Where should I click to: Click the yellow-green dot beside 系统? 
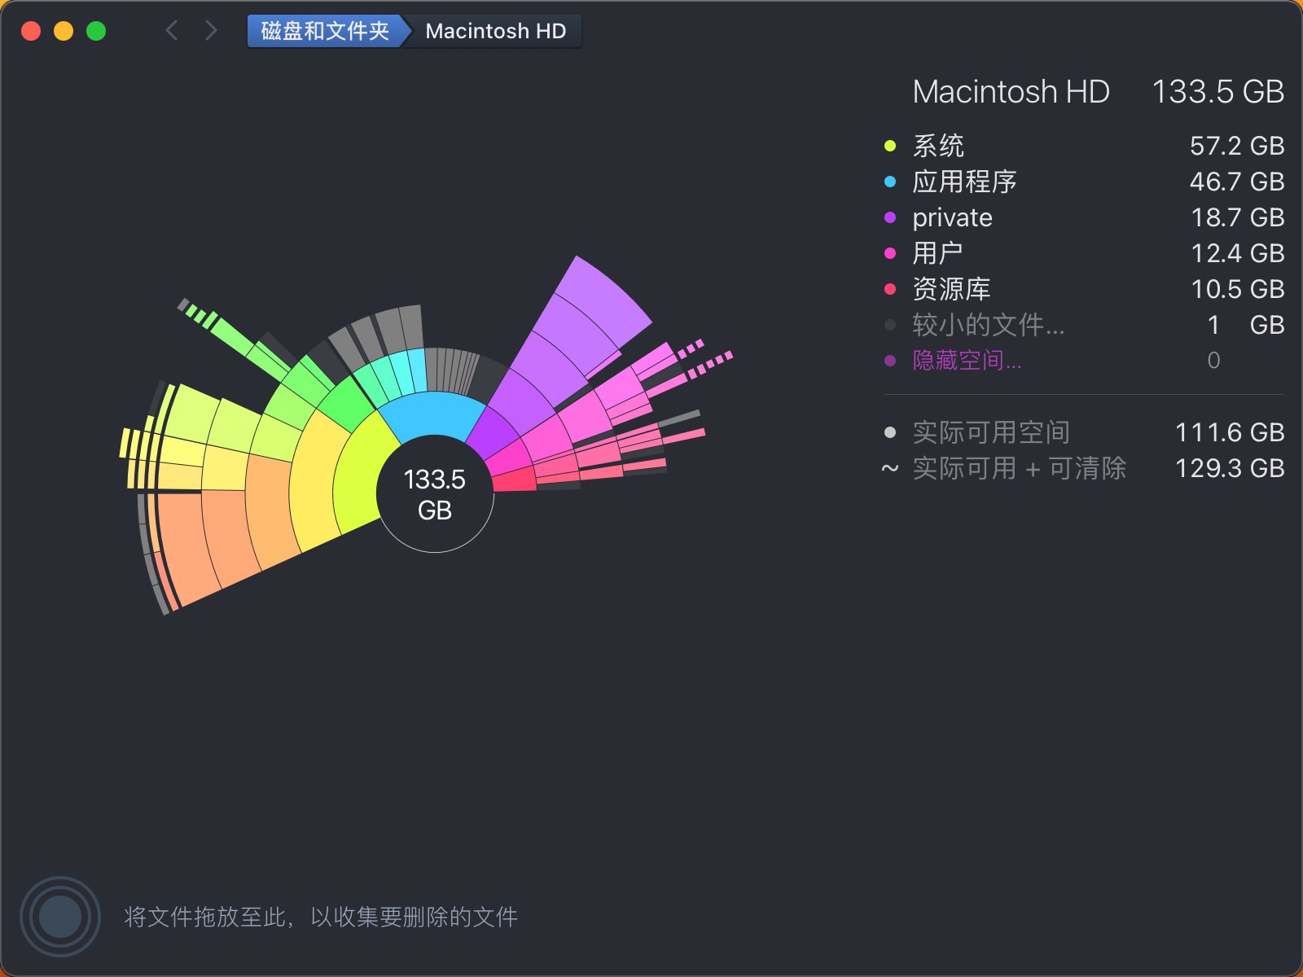[890, 146]
